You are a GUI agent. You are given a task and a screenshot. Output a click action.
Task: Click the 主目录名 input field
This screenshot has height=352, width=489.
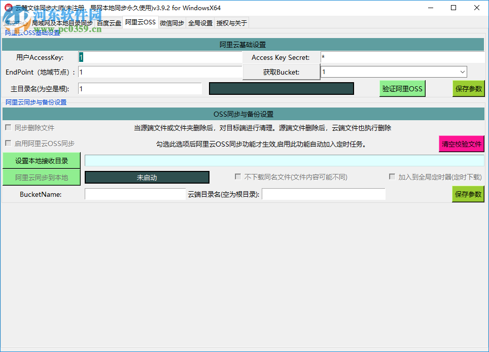(139, 89)
